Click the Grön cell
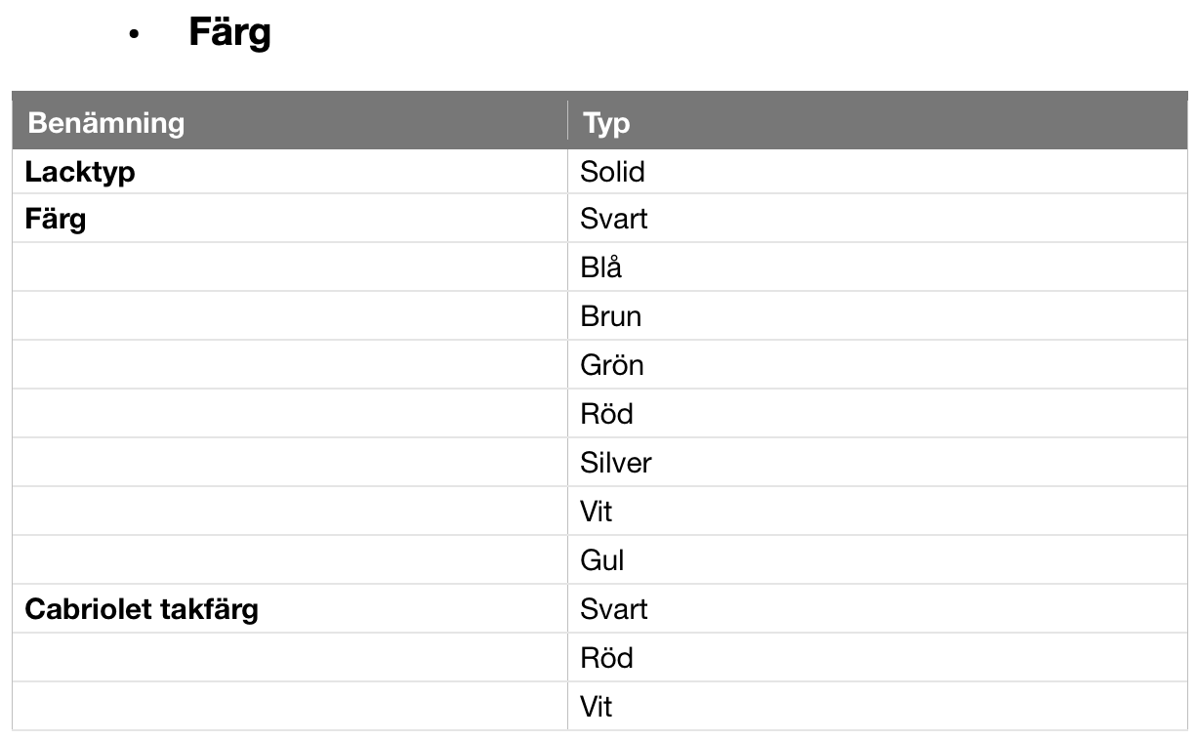The width and height of the screenshot is (1197, 740). pyautogui.click(x=611, y=365)
